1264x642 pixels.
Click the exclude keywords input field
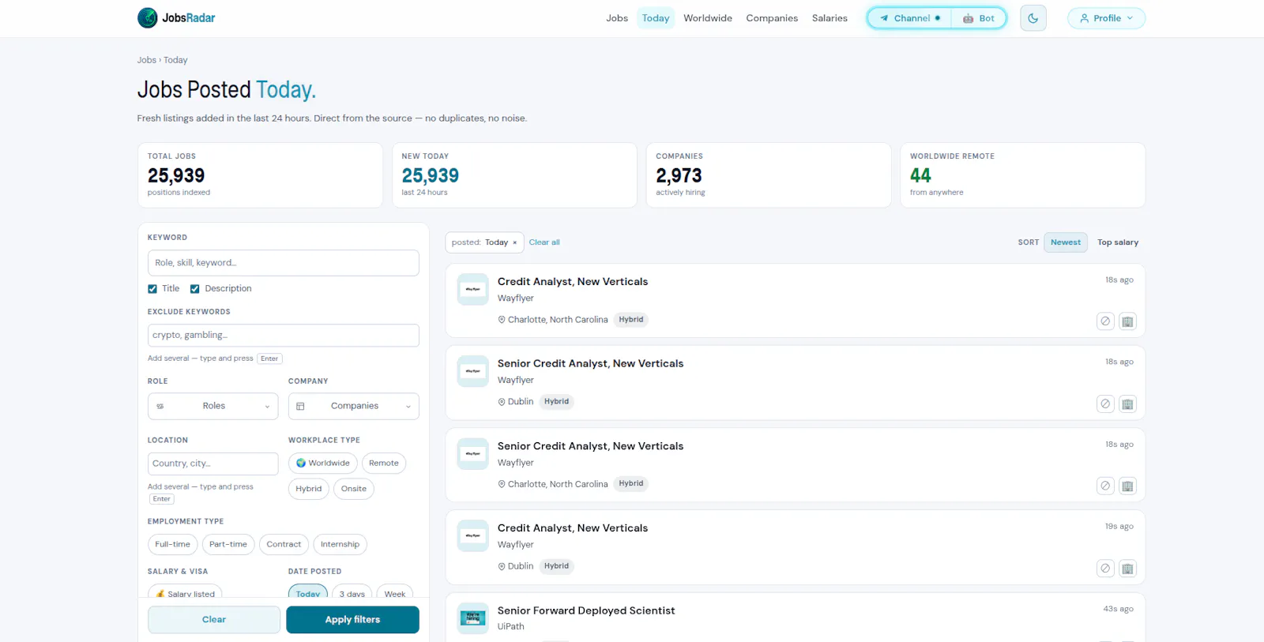283,335
